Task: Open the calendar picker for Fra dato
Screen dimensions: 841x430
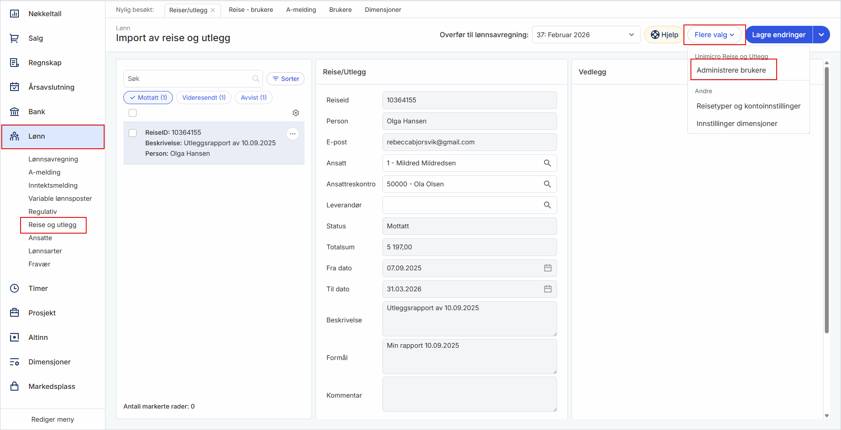Action: click(547, 268)
